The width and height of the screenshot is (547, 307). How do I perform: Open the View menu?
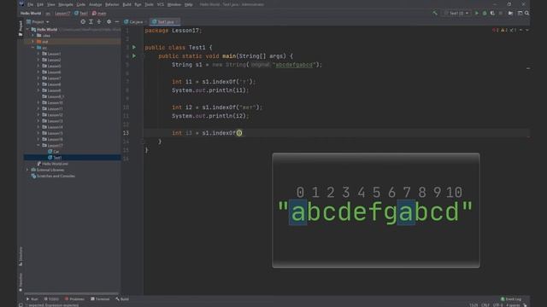51,4
